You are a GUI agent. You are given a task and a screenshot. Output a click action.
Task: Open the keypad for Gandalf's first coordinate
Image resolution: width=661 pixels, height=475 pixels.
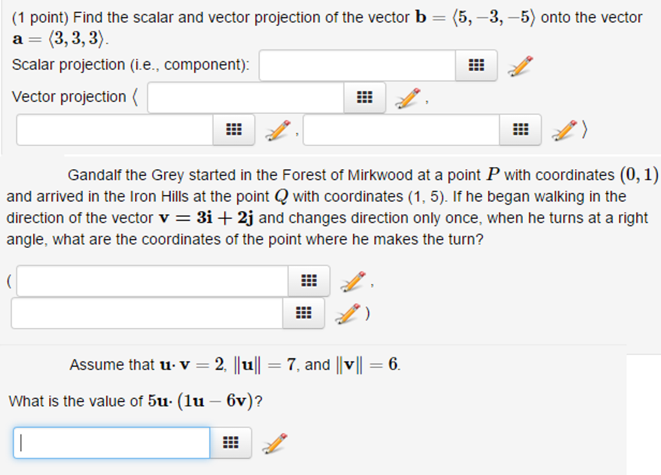pos(309,280)
